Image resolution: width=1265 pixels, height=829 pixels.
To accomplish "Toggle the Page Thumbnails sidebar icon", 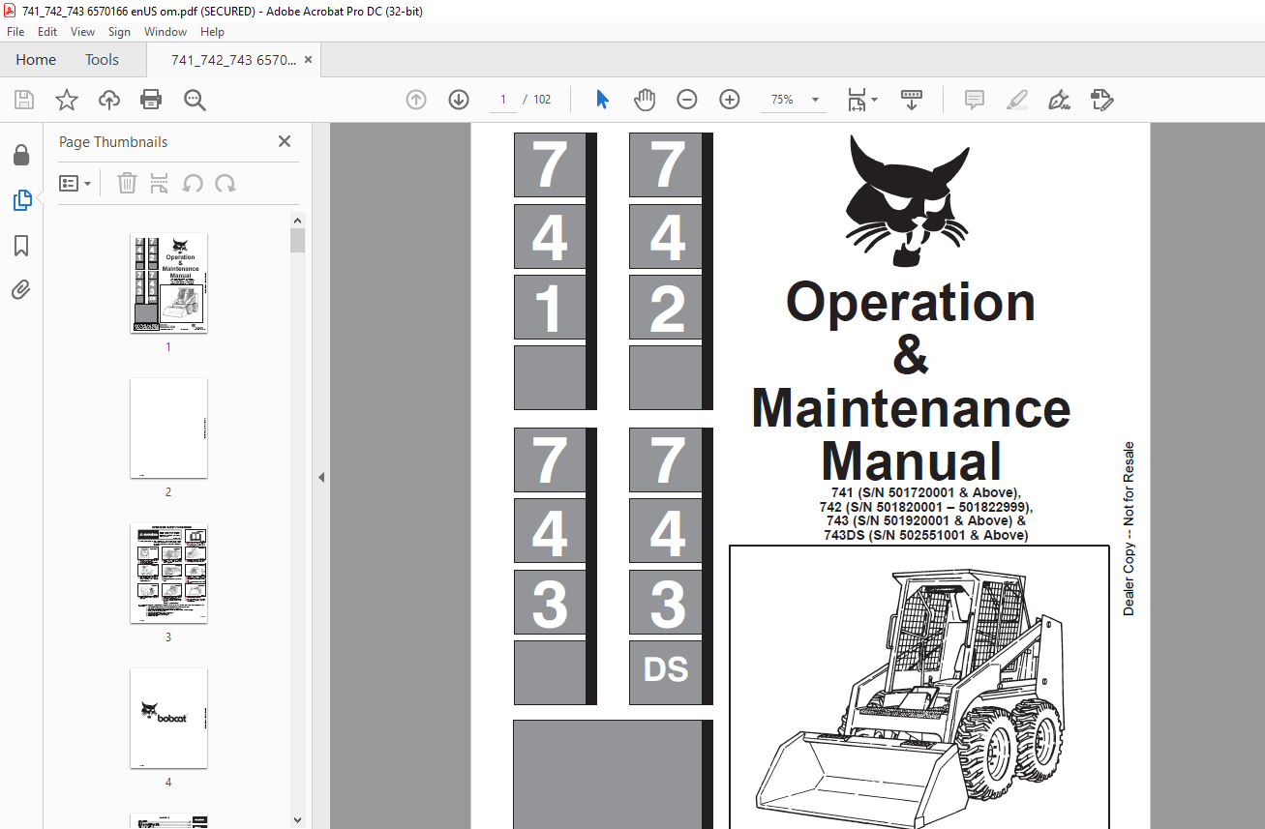I will tap(21, 200).
